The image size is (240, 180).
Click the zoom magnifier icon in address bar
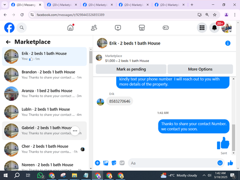point(207,15)
